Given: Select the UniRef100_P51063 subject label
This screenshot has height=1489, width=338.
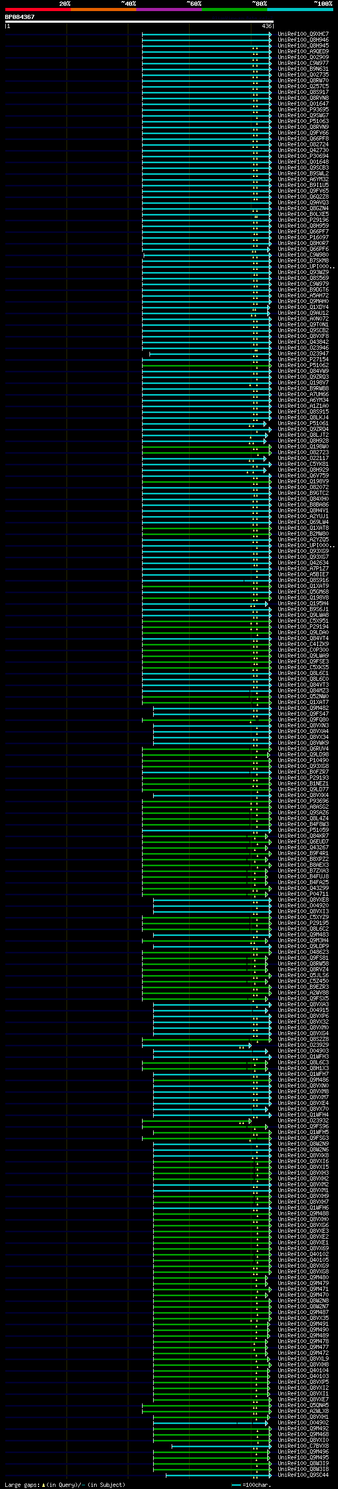Looking at the screenshot, I should coord(303,121).
